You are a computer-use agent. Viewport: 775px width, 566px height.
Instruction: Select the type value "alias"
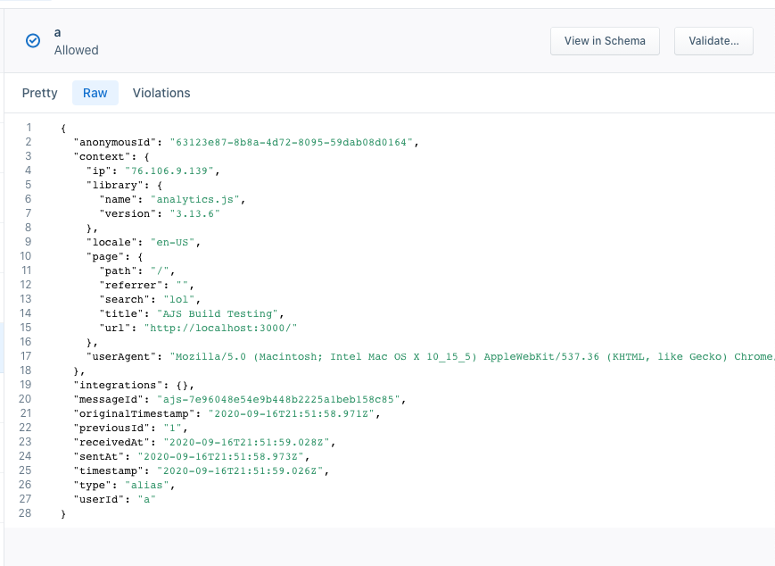[x=147, y=486]
